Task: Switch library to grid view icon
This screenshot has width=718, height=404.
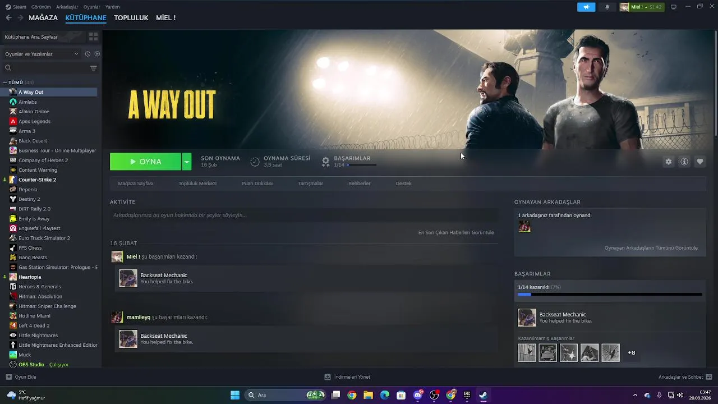Action: point(93,36)
